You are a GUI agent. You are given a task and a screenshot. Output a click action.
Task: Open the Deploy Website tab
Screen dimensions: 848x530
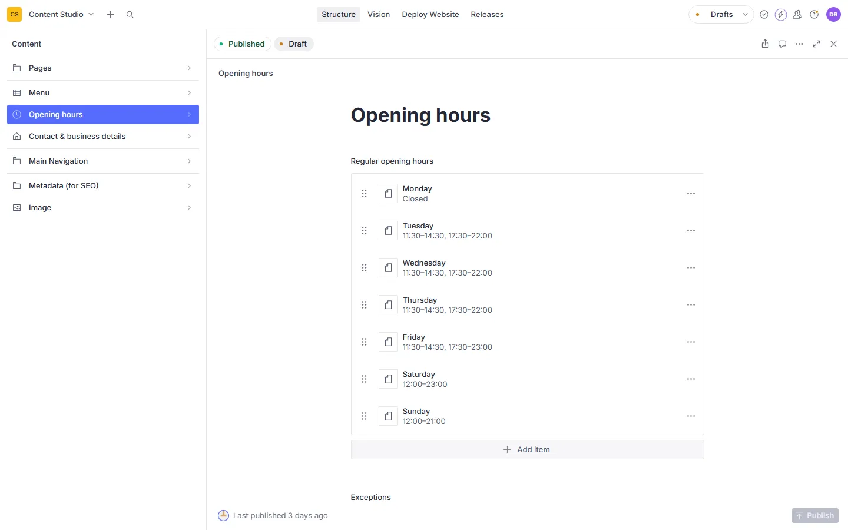[430, 15]
